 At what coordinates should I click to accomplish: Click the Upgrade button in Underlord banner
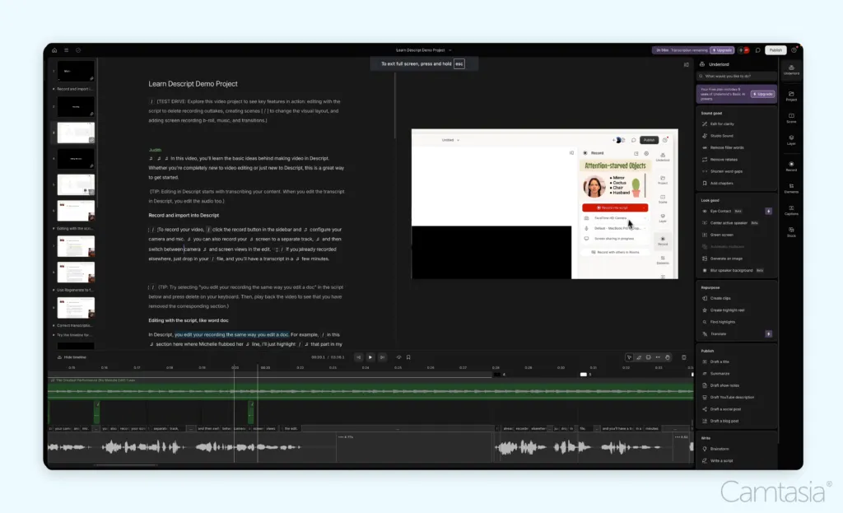[x=763, y=94]
